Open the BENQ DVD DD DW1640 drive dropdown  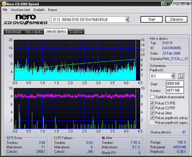(127, 19)
